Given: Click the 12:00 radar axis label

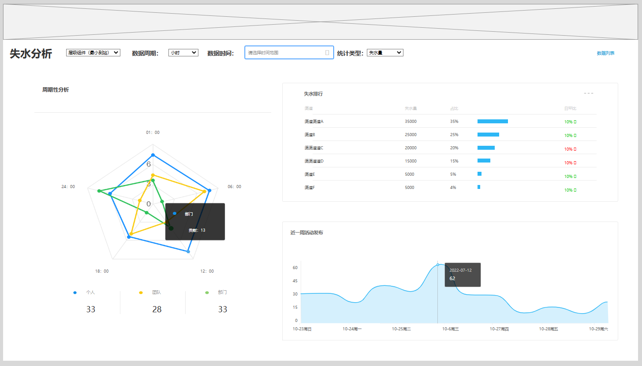Looking at the screenshot, I should point(207,271).
